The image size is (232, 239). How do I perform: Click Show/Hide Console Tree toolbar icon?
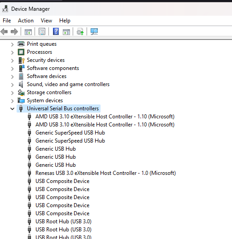pos(28,32)
